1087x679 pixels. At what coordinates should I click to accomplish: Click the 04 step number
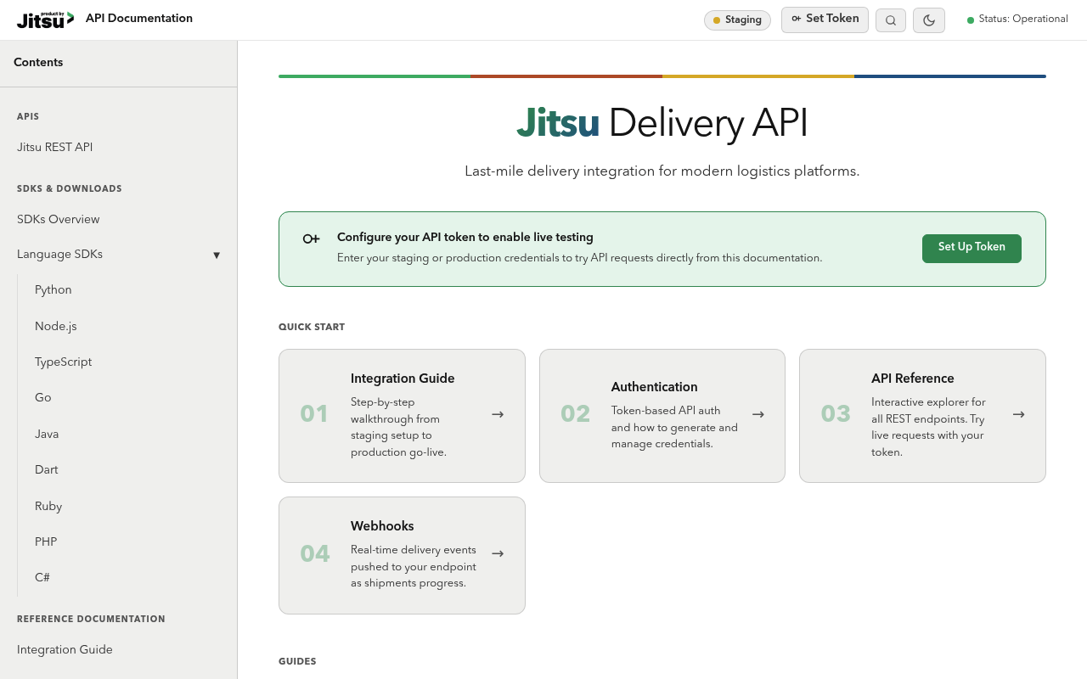tap(314, 553)
